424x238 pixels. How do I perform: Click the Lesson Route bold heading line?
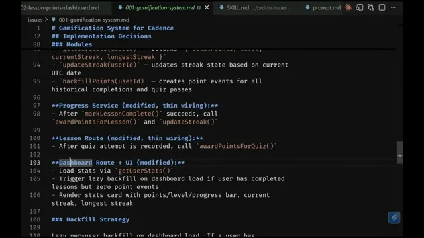coord(127,138)
